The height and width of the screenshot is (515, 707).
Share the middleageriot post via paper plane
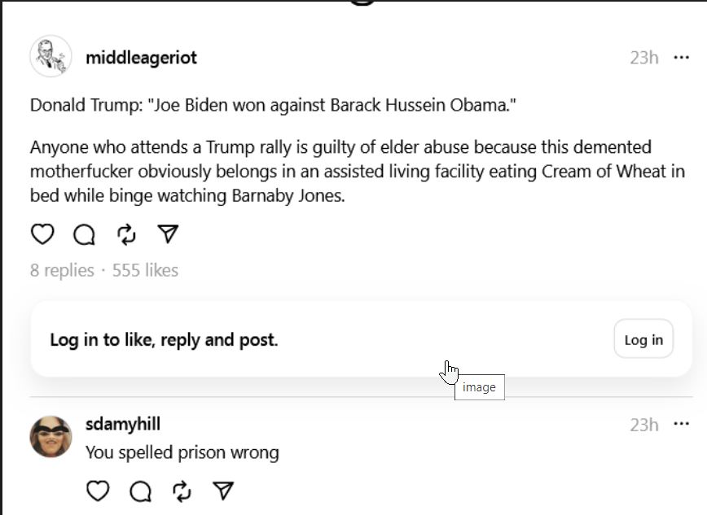[x=168, y=234]
